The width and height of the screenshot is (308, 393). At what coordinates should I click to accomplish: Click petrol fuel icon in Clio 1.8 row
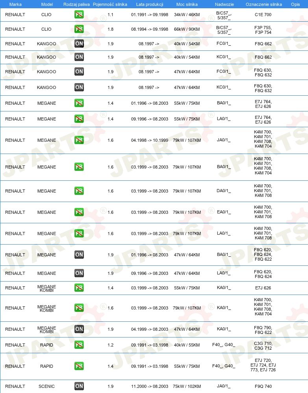tap(79, 29)
